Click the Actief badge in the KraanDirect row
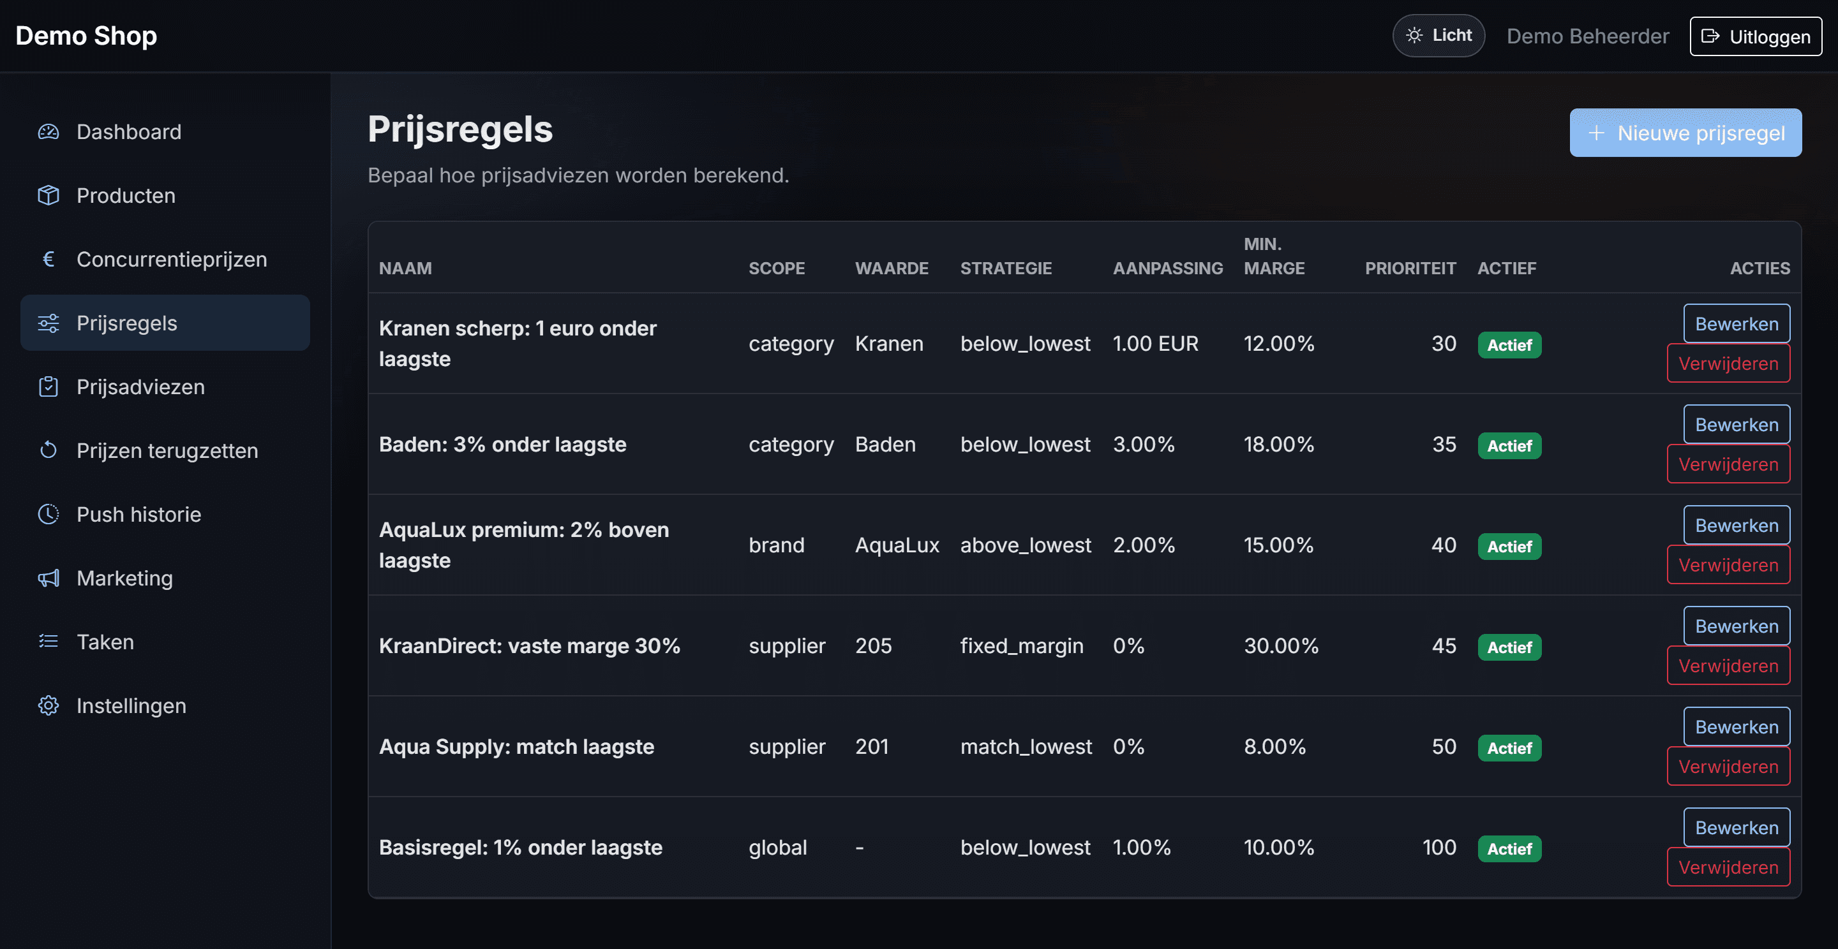 (x=1509, y=647)
